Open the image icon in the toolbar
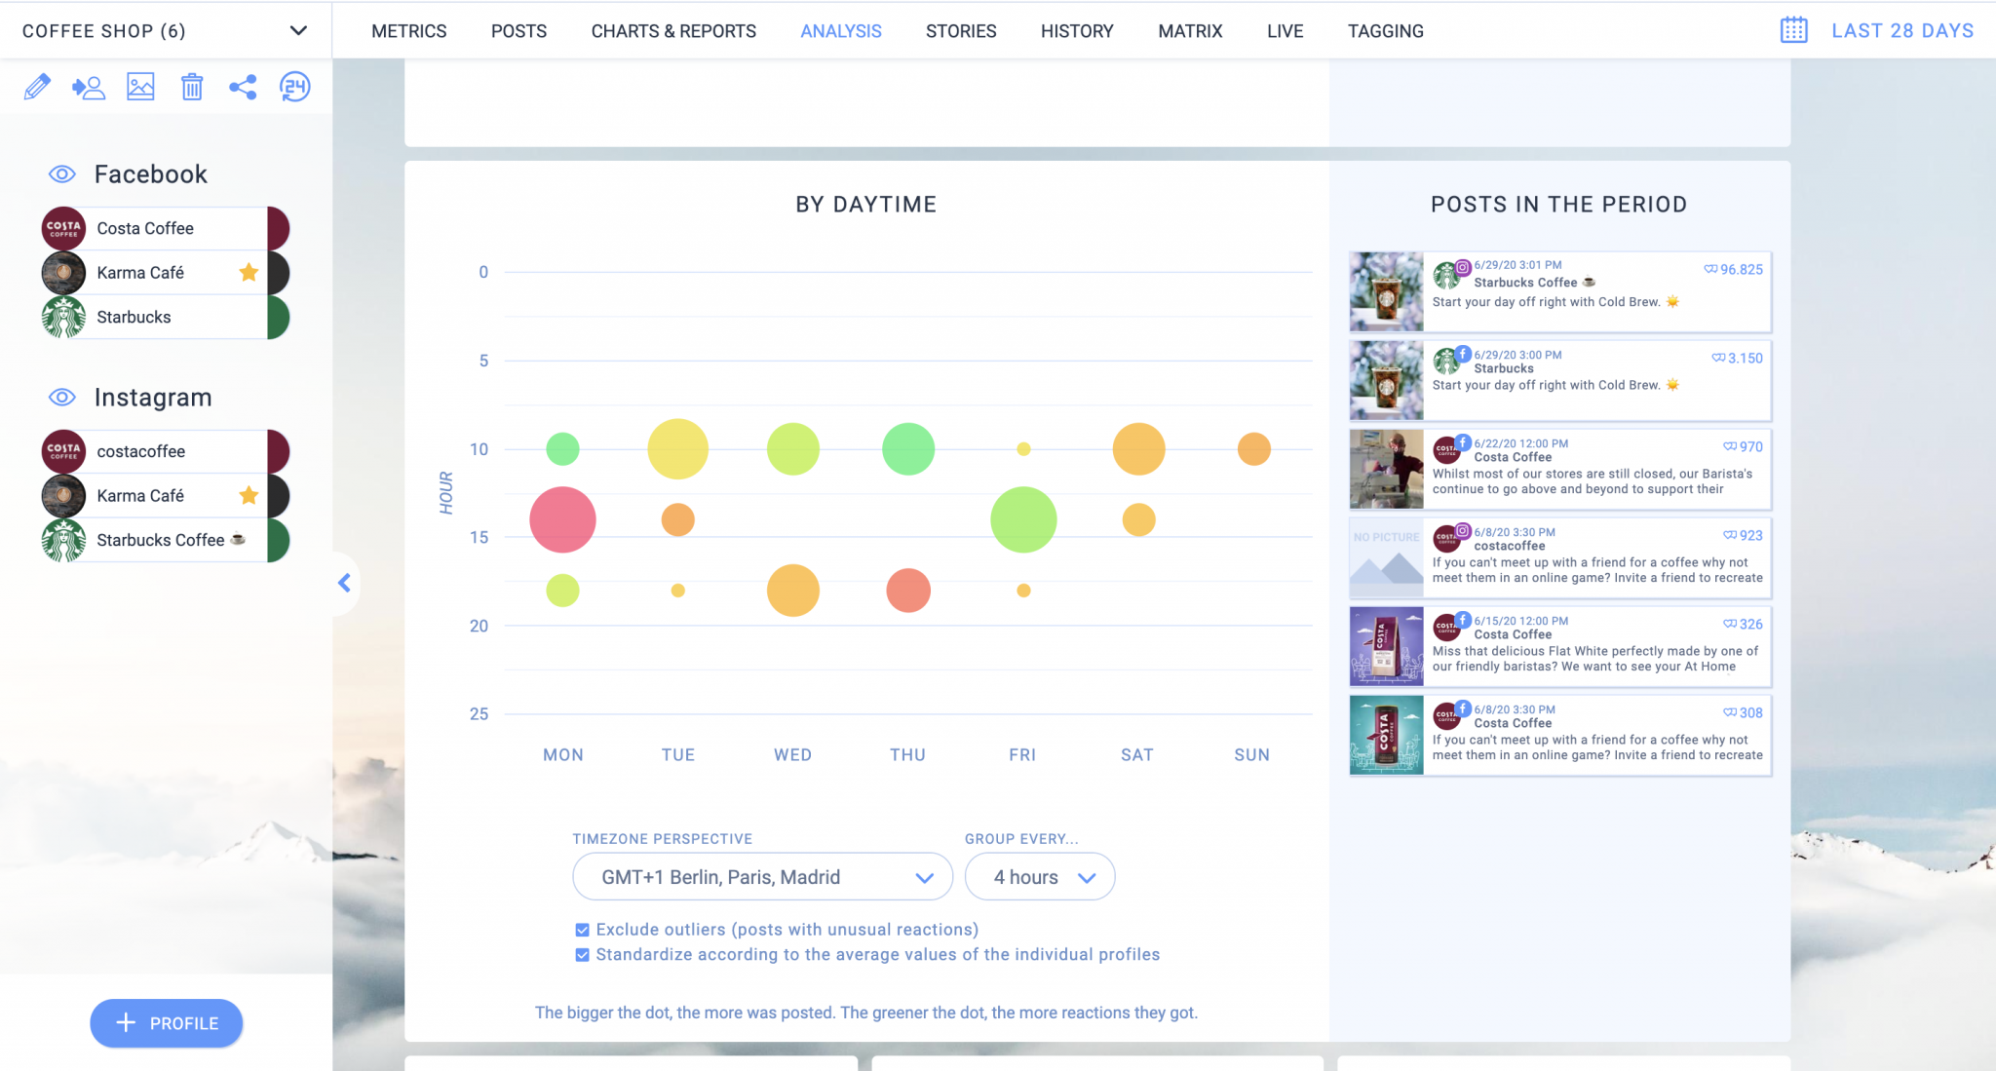Screen dimensions: 1996x1071 140,87
